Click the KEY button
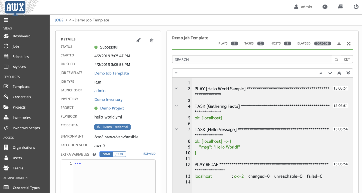 tap(347, 59)
